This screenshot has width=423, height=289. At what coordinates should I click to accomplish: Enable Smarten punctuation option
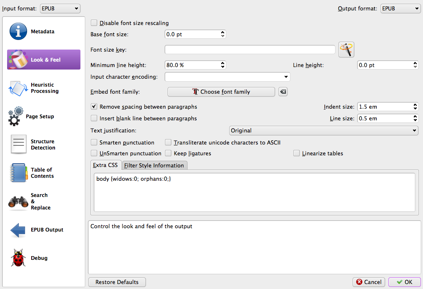[94, 142]
